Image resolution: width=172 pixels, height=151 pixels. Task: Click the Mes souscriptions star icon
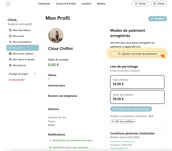10,42
